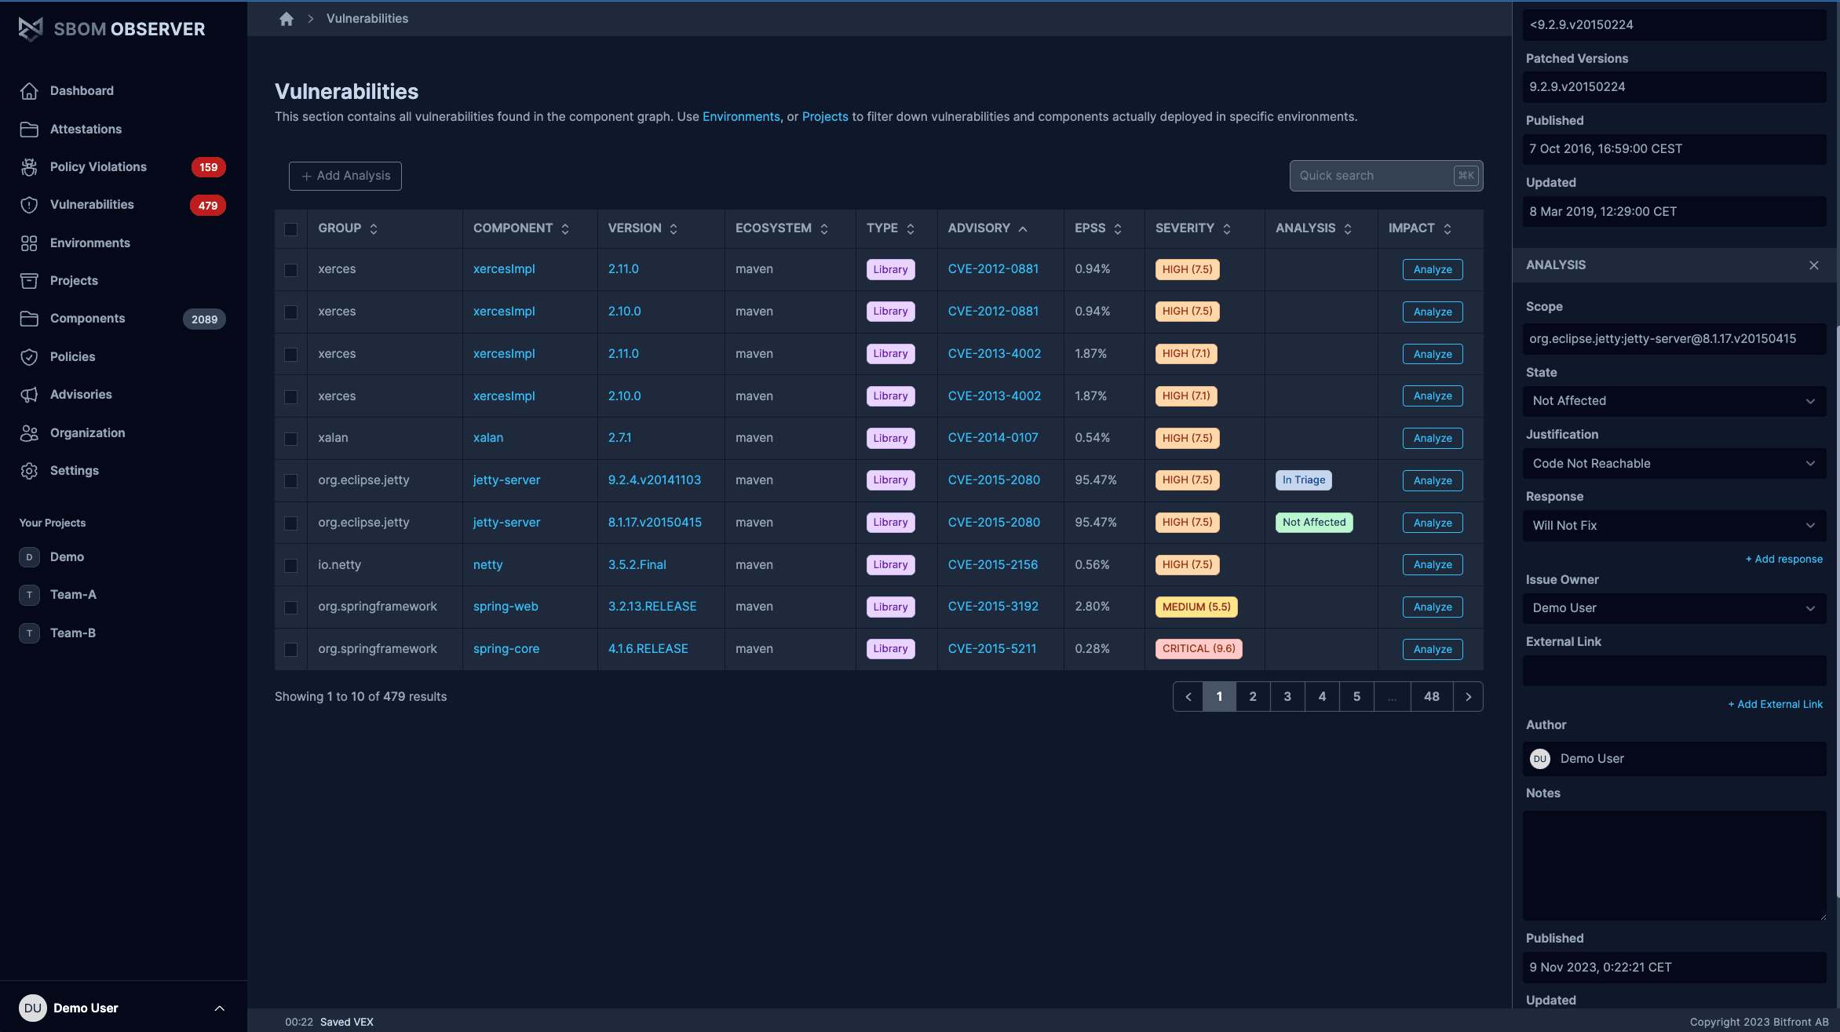This screenshot has height=1032, width=1840.
Task: Click the SBOM Observer logo icon
Action: point(31,29)
